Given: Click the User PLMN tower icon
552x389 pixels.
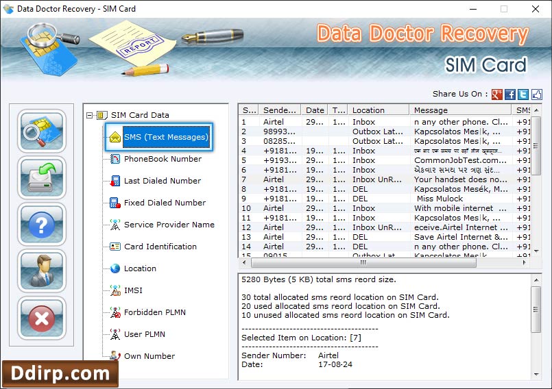Looking at the screenshot, I should 115,334.
